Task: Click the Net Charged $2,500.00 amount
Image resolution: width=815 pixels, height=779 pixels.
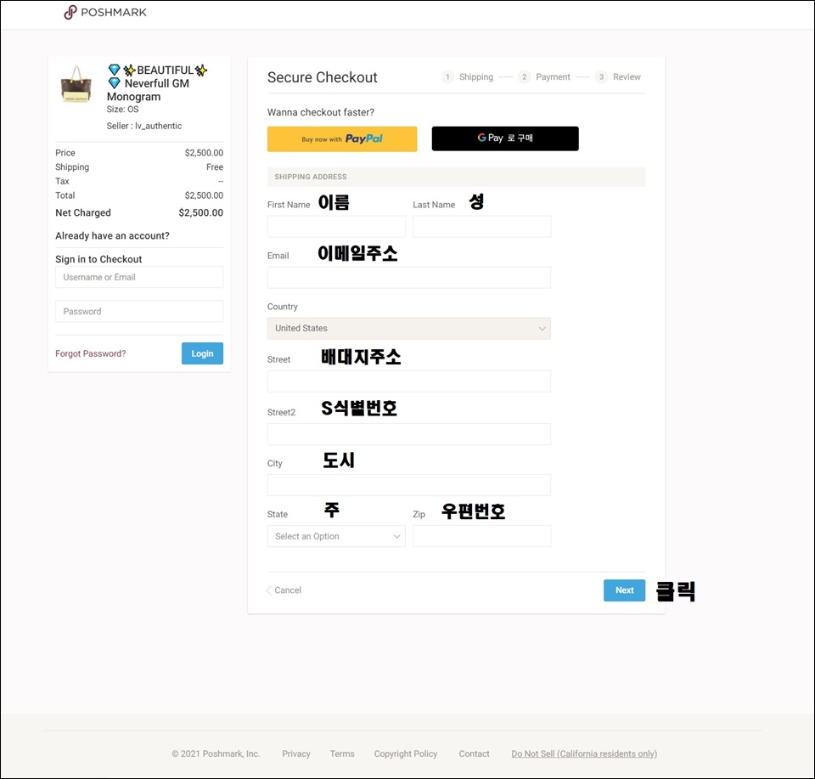Action: click(200, 212)
